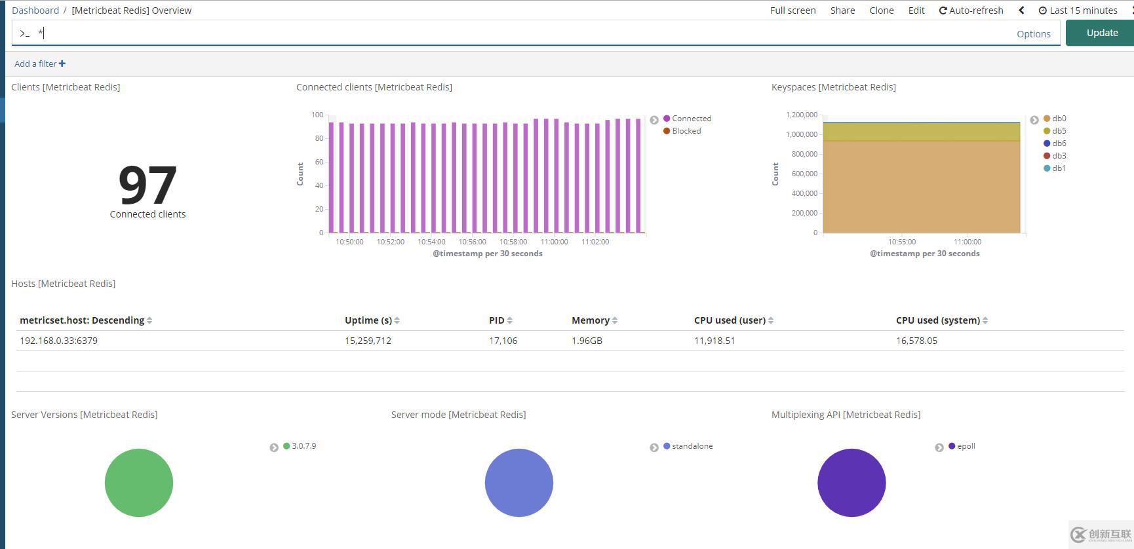Click PID value 17,106
The width and height of the screenshot is (1134, 549).
tap(503, 341)
